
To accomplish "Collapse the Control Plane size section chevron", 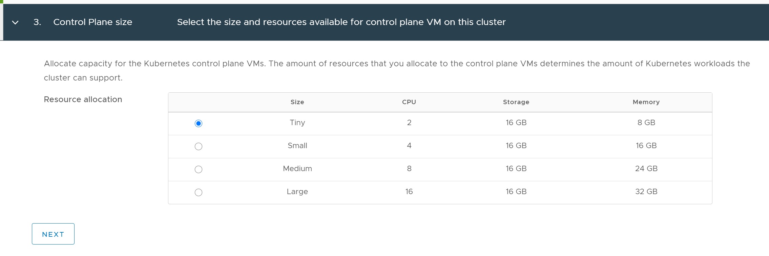I will [15, 23].
